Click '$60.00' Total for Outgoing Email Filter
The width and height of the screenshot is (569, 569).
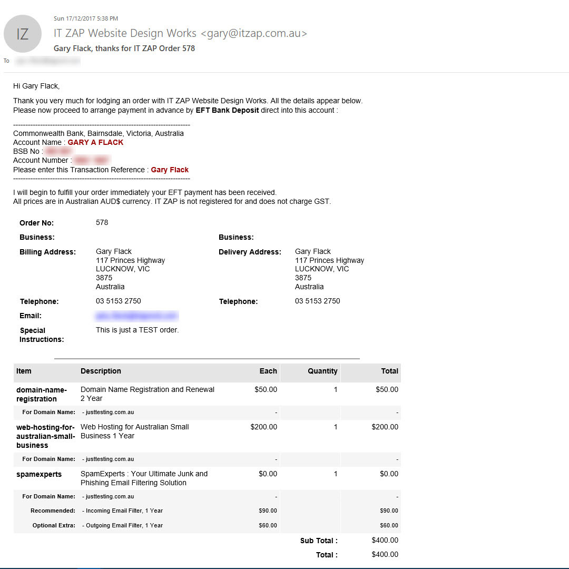point(389,525)
